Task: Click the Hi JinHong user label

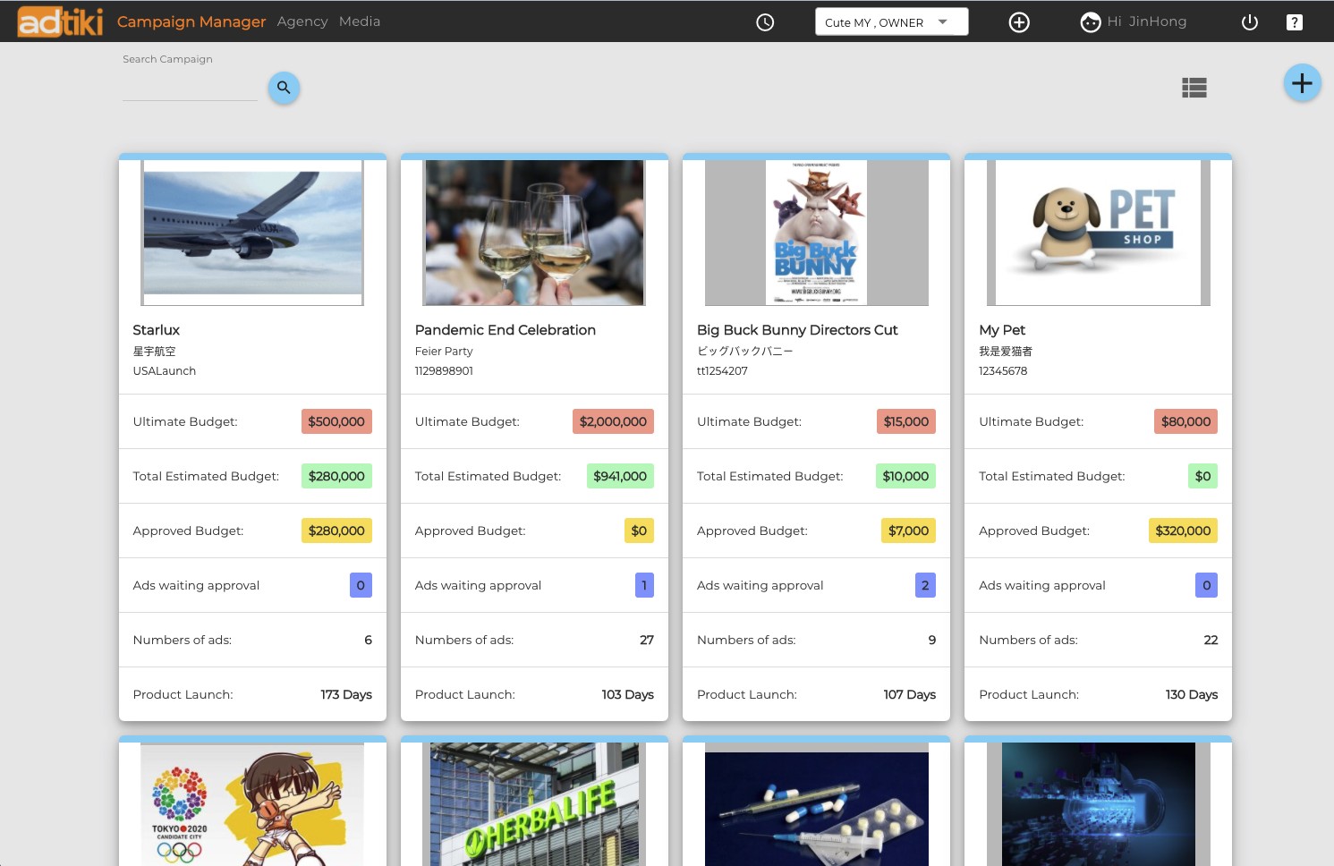Action: [1147, 21]
